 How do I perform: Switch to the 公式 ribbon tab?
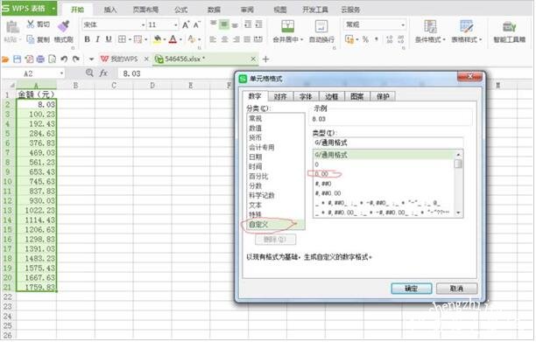[180, 10]
